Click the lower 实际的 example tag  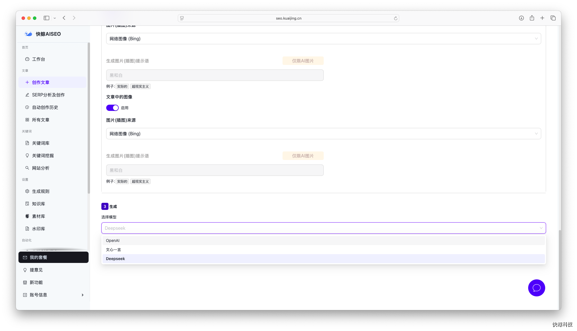pos(122,182)
